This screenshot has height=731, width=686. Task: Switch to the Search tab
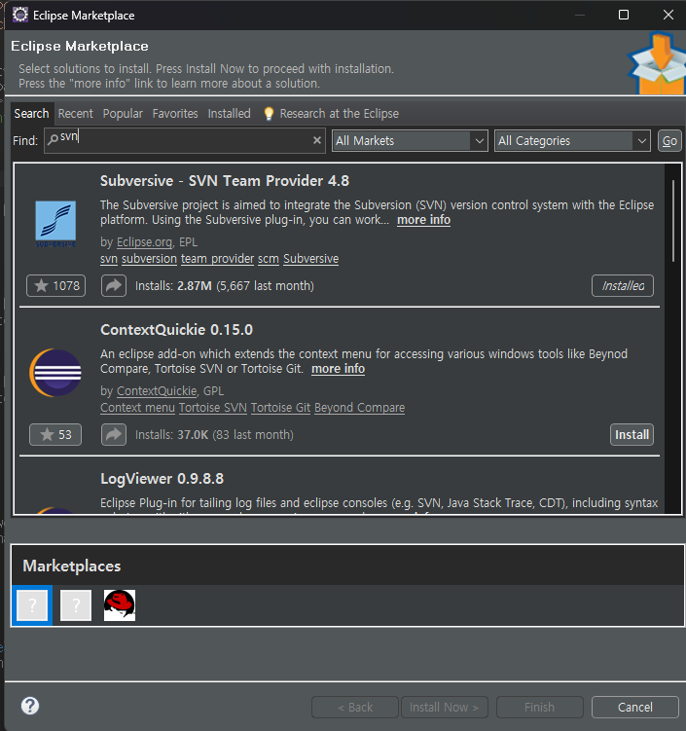31,113
